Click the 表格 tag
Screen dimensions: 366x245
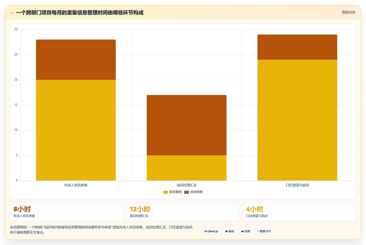click(230, 231)
